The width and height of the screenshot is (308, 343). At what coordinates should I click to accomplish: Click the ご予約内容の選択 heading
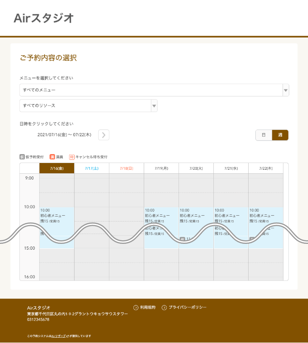pyautogui.click(x=48, y=58)
